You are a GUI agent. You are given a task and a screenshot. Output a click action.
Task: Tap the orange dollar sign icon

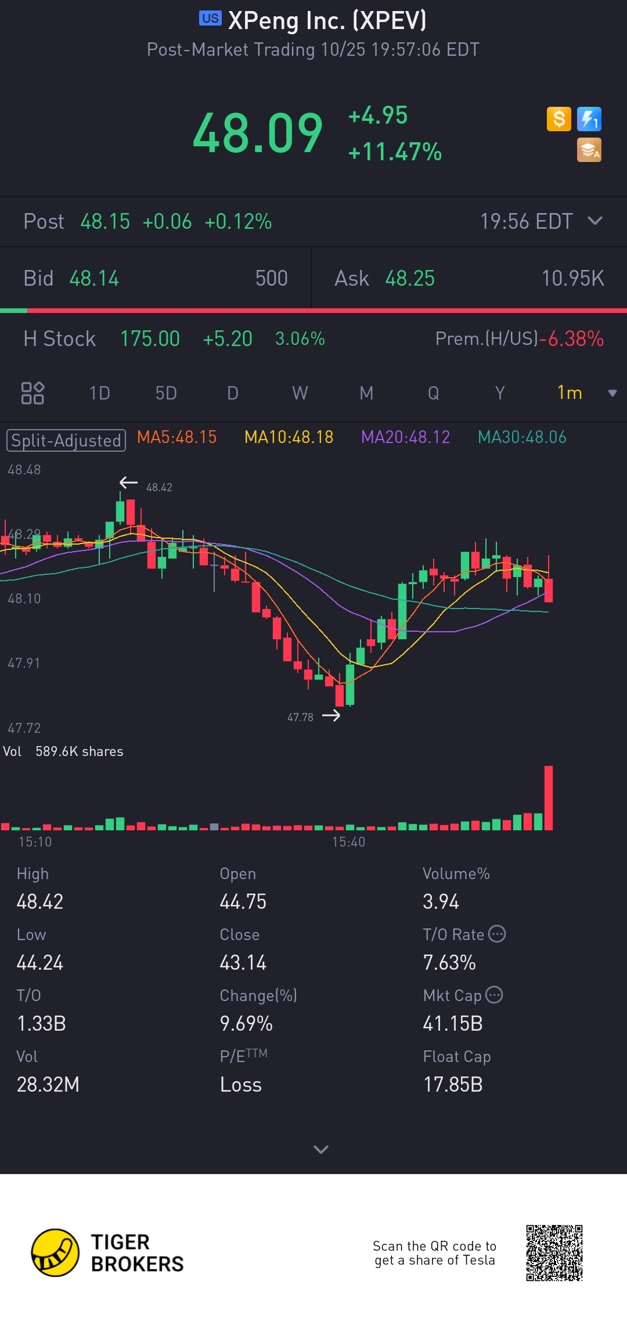click(x=559, y=119)
